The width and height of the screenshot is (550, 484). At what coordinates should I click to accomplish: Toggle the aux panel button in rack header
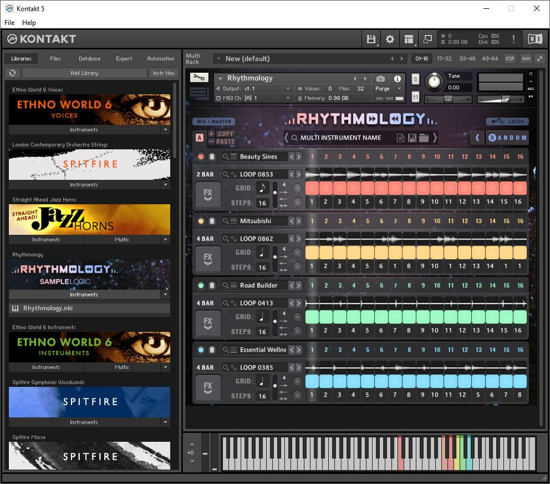[526, 59]
